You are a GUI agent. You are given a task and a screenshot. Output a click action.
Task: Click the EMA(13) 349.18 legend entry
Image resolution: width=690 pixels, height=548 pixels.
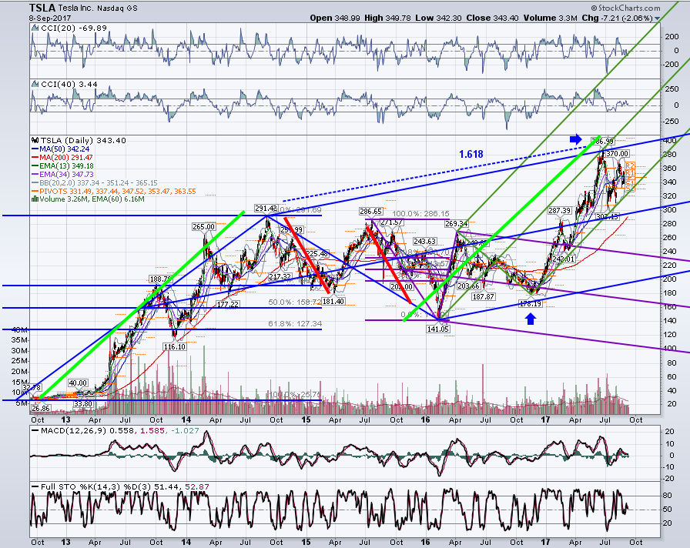point(66,165)
